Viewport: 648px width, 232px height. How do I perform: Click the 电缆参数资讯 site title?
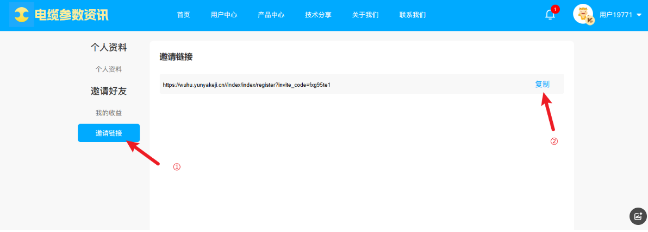click(x=71, y=15)
